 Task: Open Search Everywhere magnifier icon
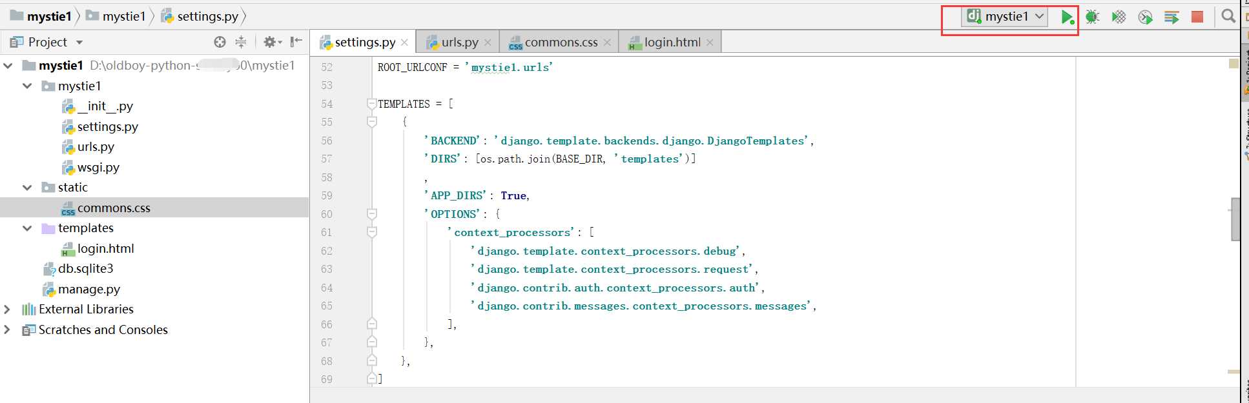click(1228, 17)
